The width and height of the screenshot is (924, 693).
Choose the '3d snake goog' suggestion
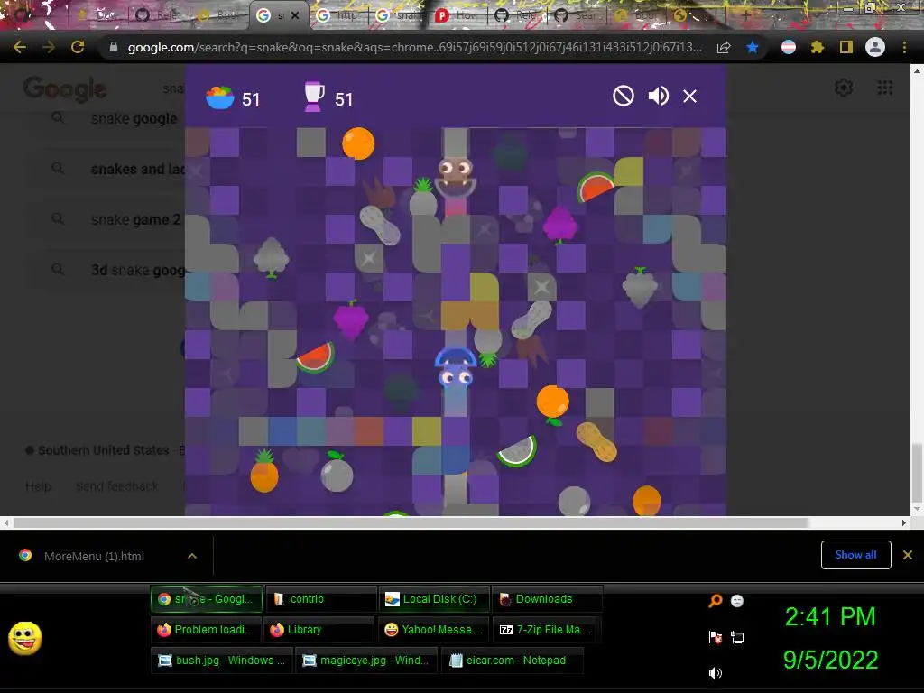[x=138, y=270]
